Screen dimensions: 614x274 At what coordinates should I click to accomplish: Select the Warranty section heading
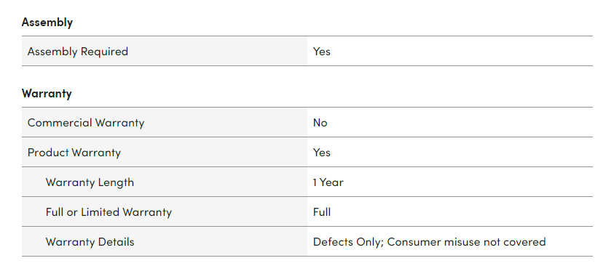[47, 94]
